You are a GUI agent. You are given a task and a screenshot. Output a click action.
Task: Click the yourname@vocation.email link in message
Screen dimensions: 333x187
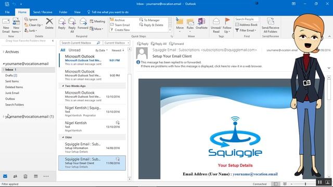pos(255,174)
